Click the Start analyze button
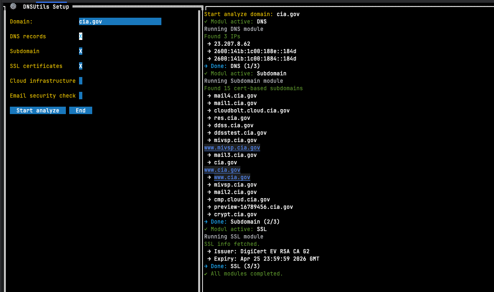Viewport: 494px width, 292px height. coord(38,110)
